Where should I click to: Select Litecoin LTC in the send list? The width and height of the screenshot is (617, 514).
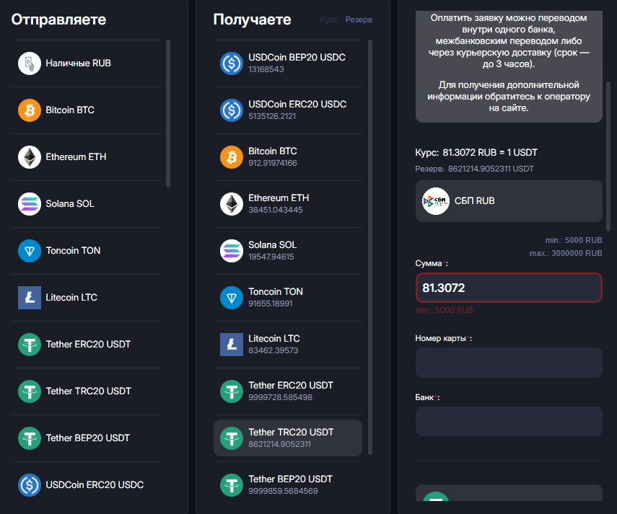[x=71, y=298]
